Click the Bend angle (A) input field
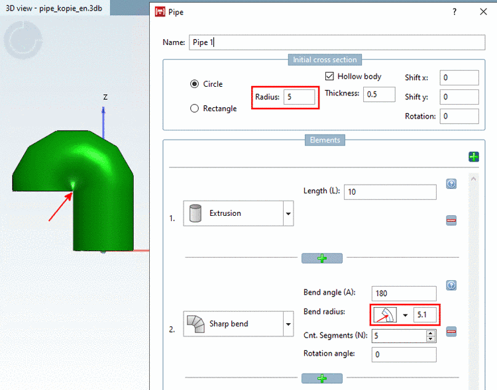 click(x=404, y=293)
